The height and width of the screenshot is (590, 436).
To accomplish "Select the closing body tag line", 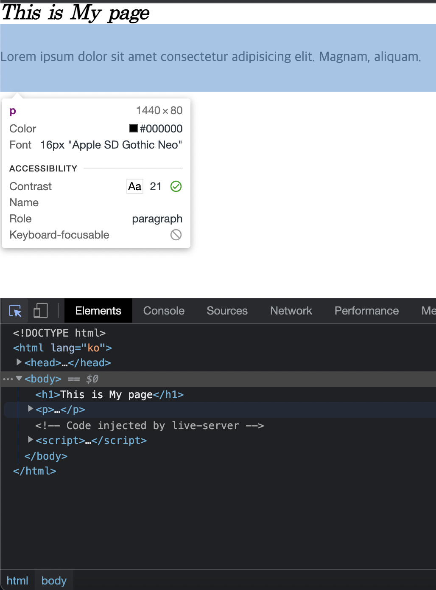I will click(46, 456).
